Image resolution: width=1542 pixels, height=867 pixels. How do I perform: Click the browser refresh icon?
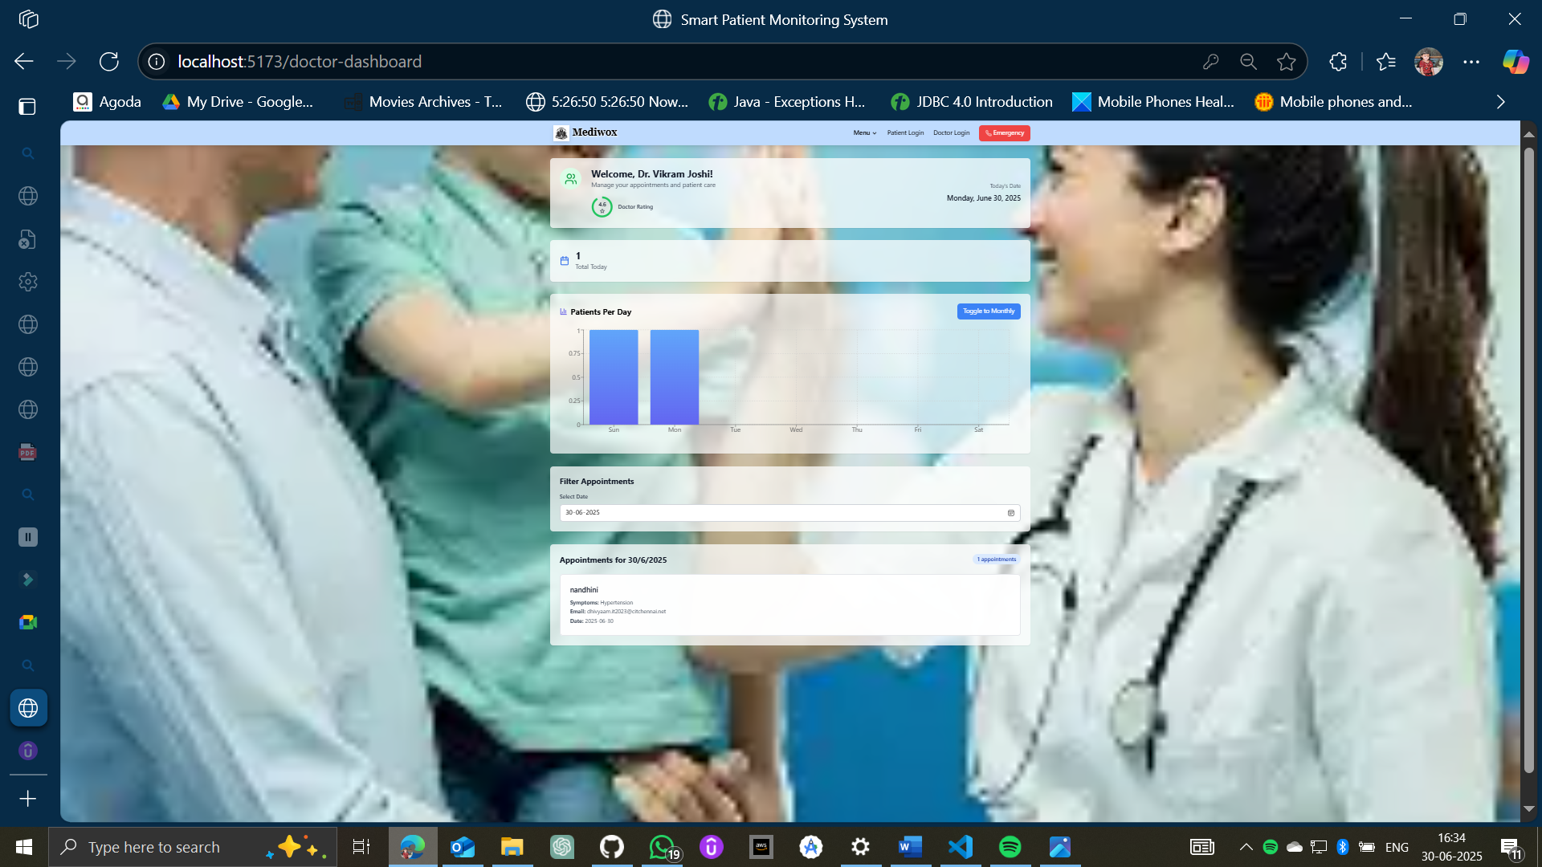[x=109, y=62]
